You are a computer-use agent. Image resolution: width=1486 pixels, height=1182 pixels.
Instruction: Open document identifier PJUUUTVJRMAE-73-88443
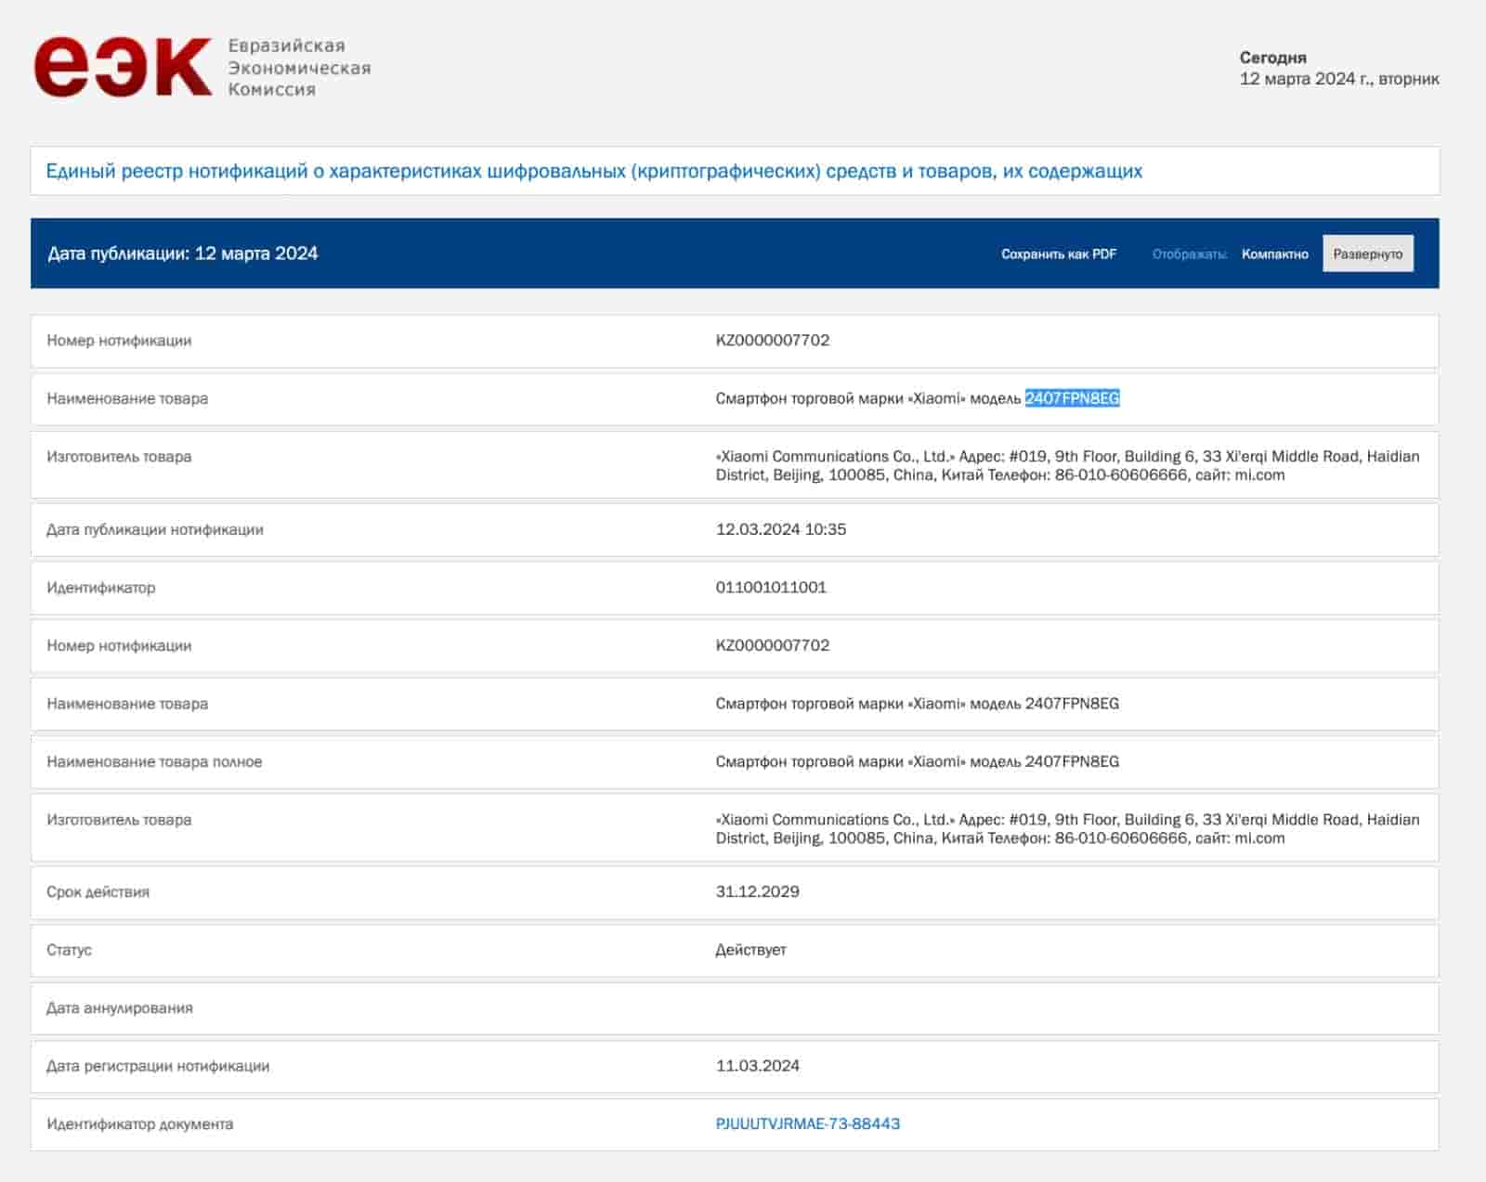coord(806,1123)
